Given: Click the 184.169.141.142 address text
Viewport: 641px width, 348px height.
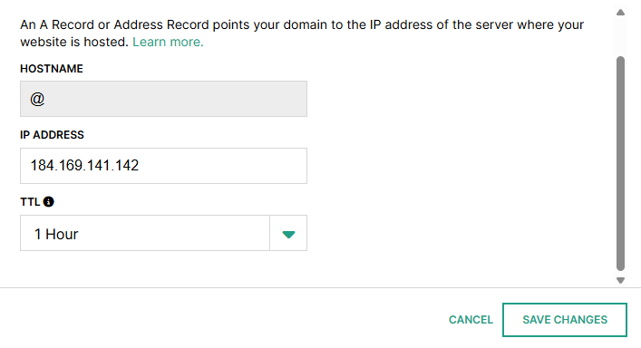Looking at the screenshot, I should [x=84, y=166].
